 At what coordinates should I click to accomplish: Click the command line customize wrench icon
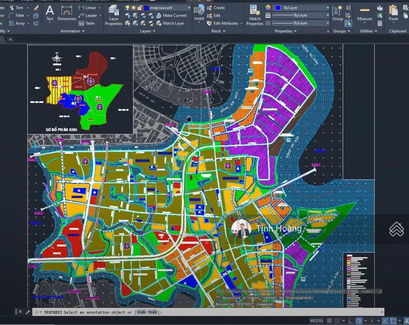pyautogui.click(x=28, y=312)
